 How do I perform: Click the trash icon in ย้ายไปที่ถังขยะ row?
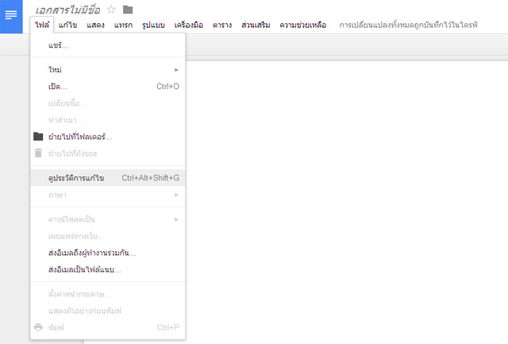tap(38, 153)
